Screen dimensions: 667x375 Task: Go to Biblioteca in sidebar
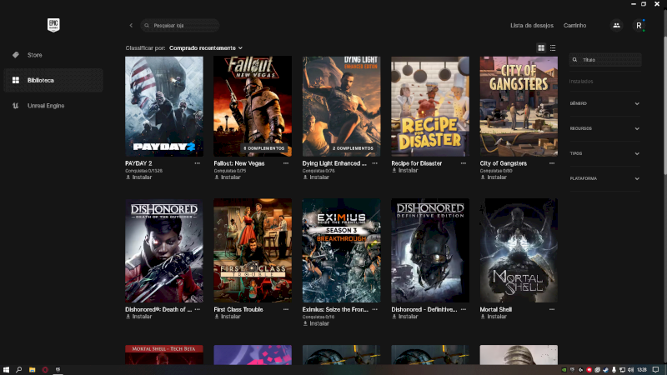[53, 80]
